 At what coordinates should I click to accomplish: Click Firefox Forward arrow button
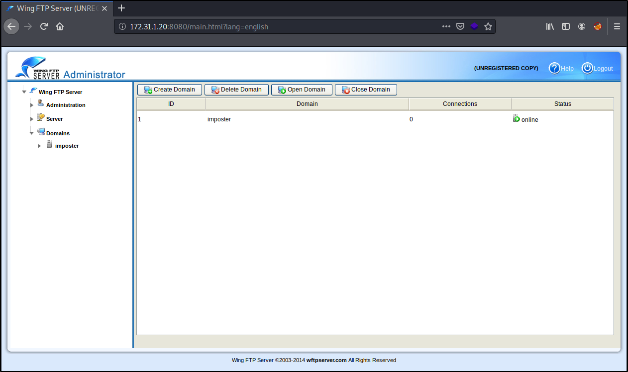(28, 26)
